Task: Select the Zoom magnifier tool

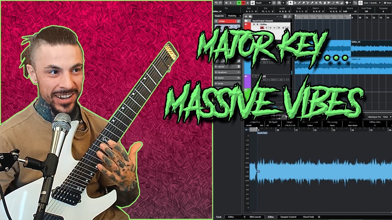Action: [321, 3]
